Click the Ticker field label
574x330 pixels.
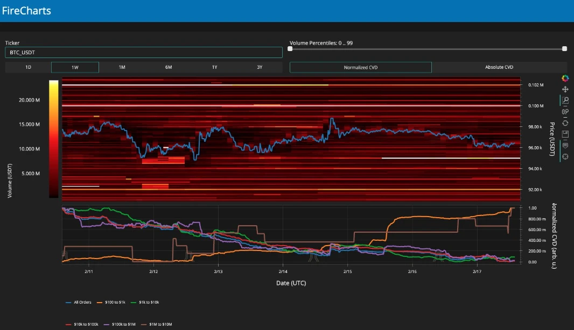pos(12,43)
